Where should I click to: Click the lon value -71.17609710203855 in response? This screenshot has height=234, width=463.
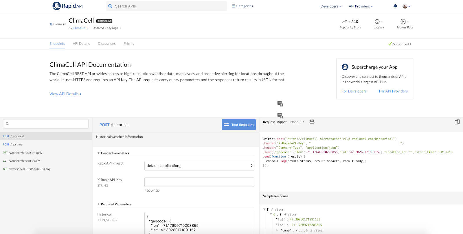click(306, 225)
